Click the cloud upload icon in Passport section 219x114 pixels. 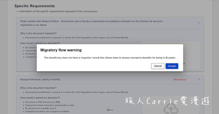point(171,109)
